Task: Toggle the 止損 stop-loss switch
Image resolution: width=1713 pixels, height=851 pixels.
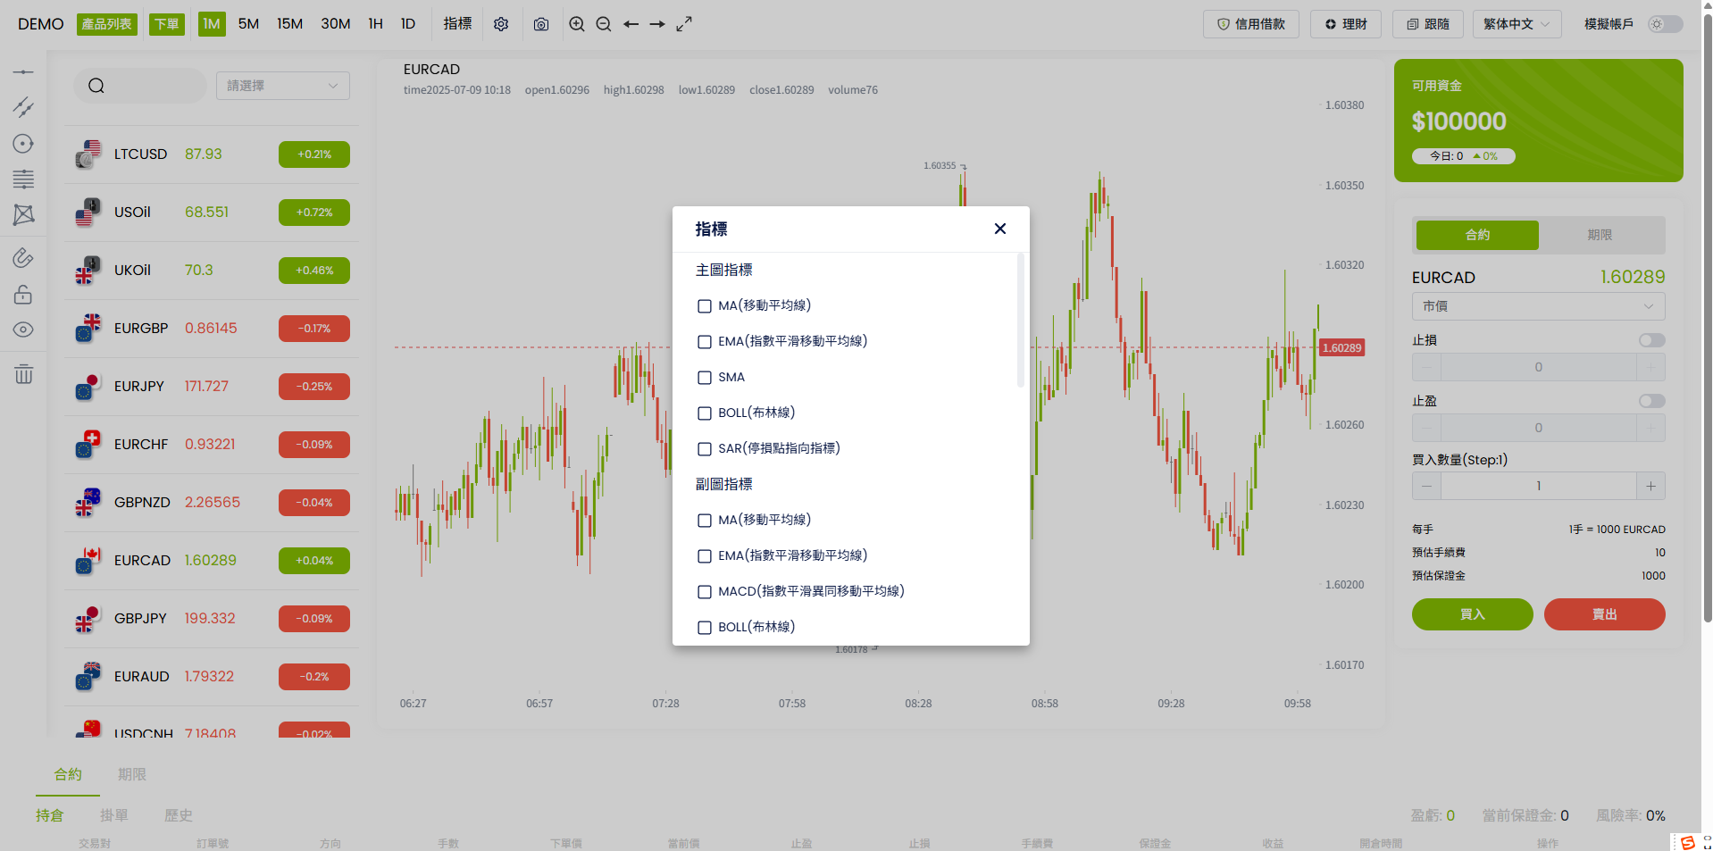Action: pyautogui.click(x=1651, y=340)
